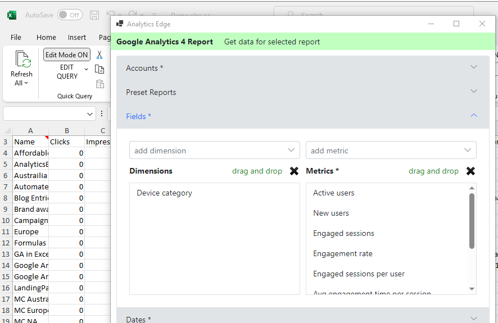Viewport: 498px width, 323px height.
Task: Click the Refresh All icon
Action: point(23,60)
